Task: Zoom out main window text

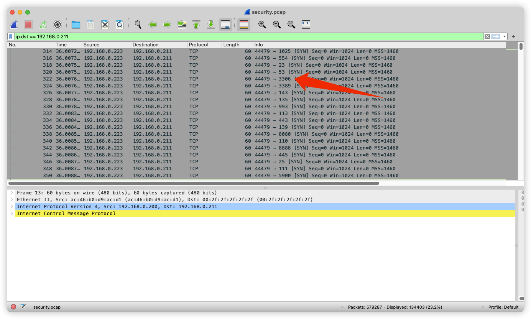Action: pos(277,25)
